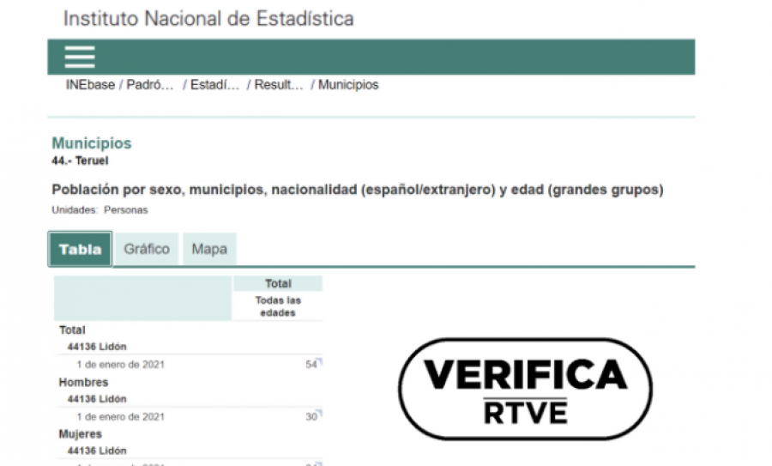This screenshot has height=466, width=772.
Task: Switch to the Mapa tab
Action: [209, 249]
